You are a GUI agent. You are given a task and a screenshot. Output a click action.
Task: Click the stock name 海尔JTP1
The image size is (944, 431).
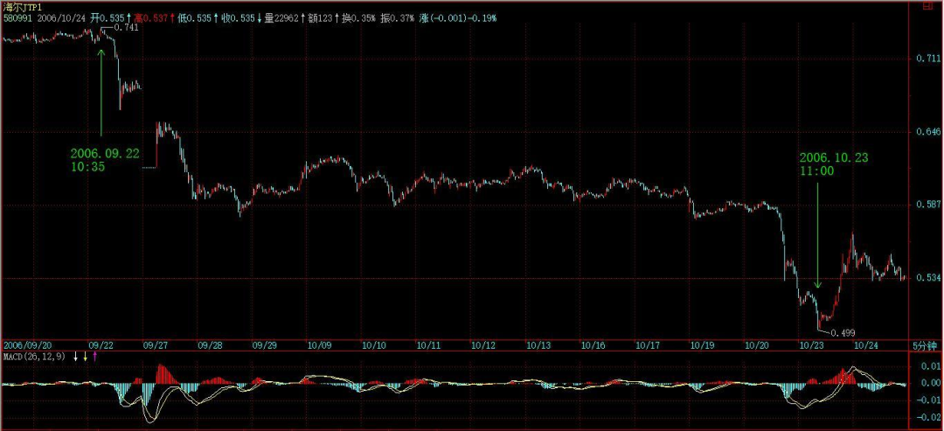[22, 7]
